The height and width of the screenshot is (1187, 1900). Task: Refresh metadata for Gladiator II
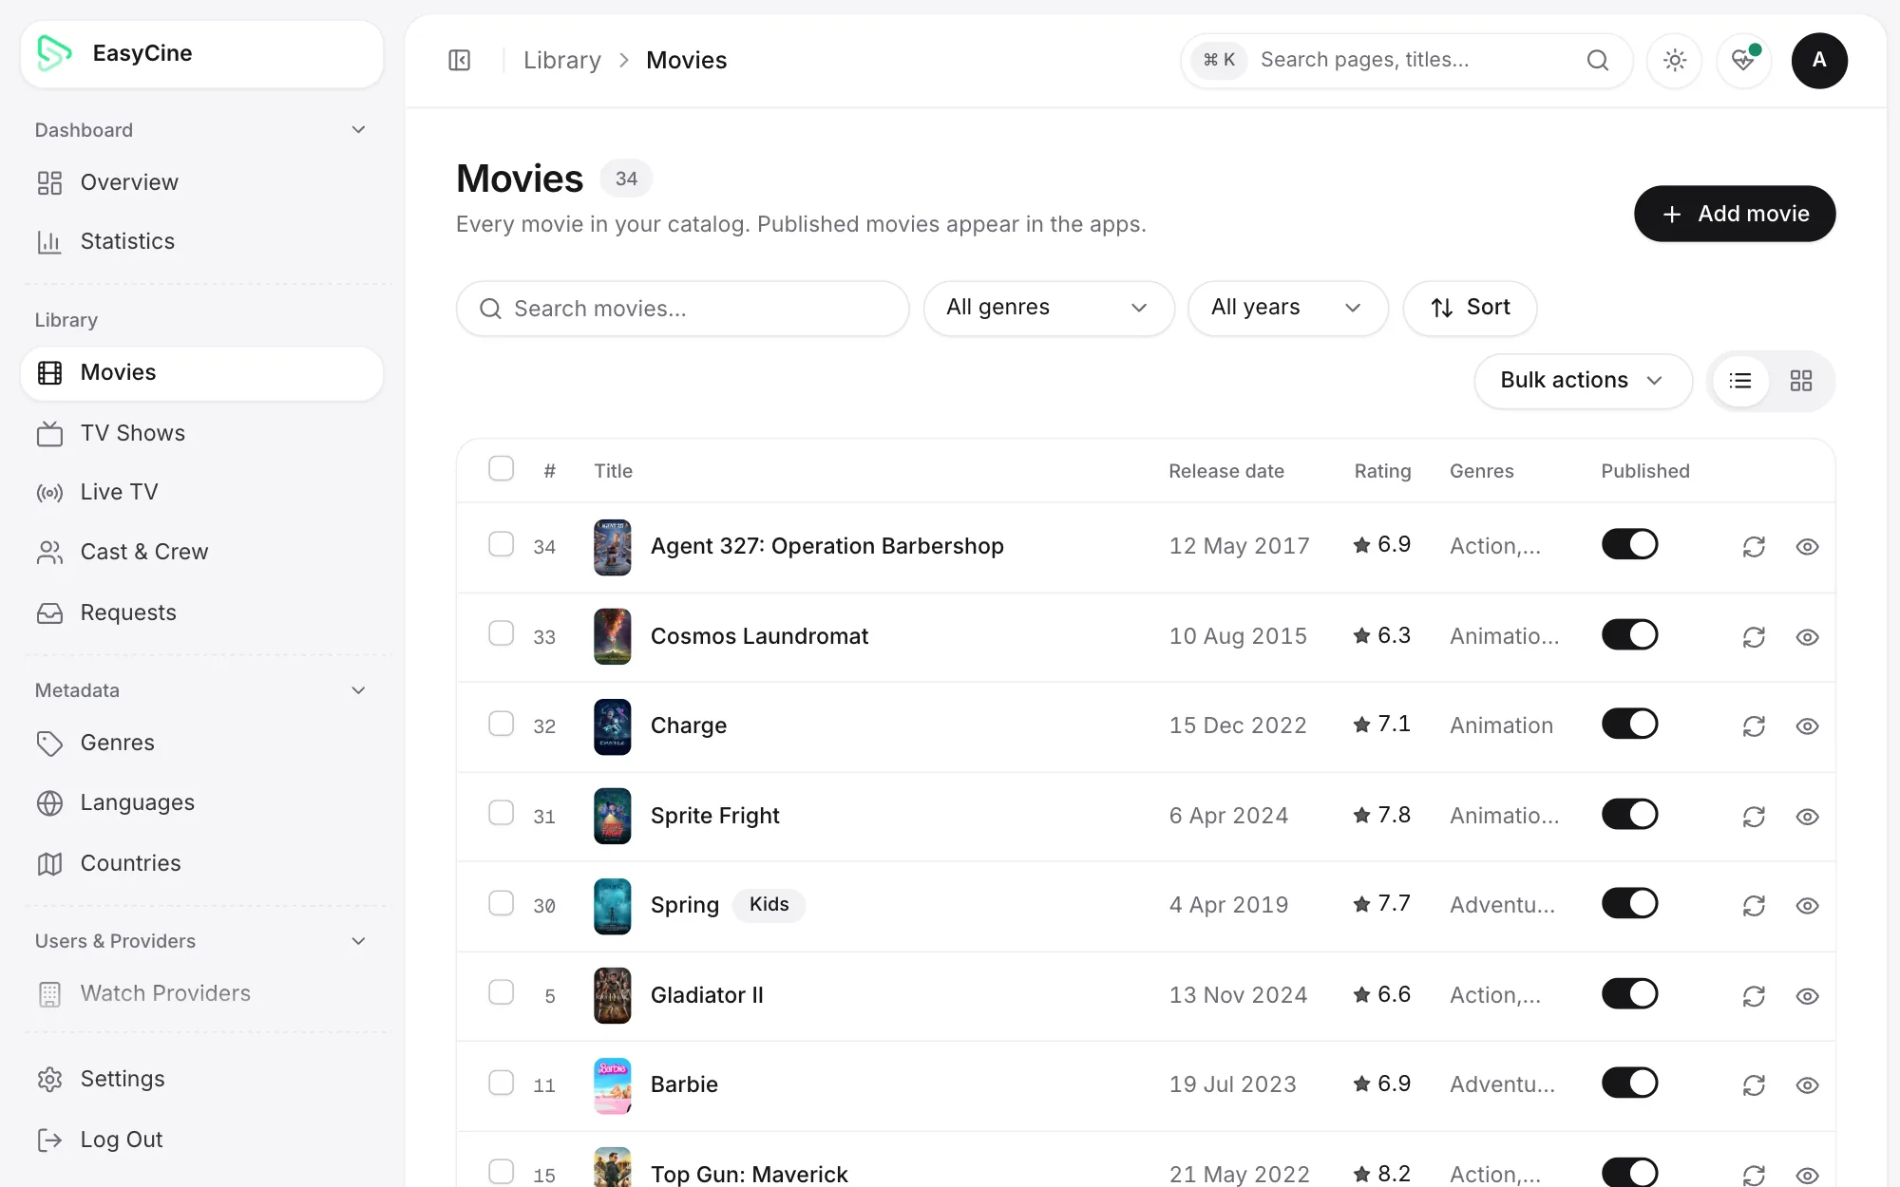pyautogui.click(x=1754, y=996)
